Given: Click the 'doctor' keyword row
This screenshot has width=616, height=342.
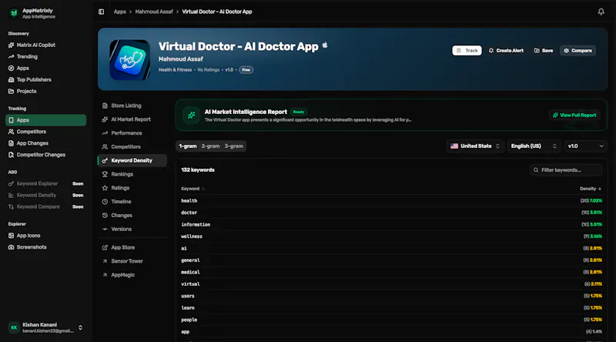Looking at the screenshot, I should (x=391, y=213).
